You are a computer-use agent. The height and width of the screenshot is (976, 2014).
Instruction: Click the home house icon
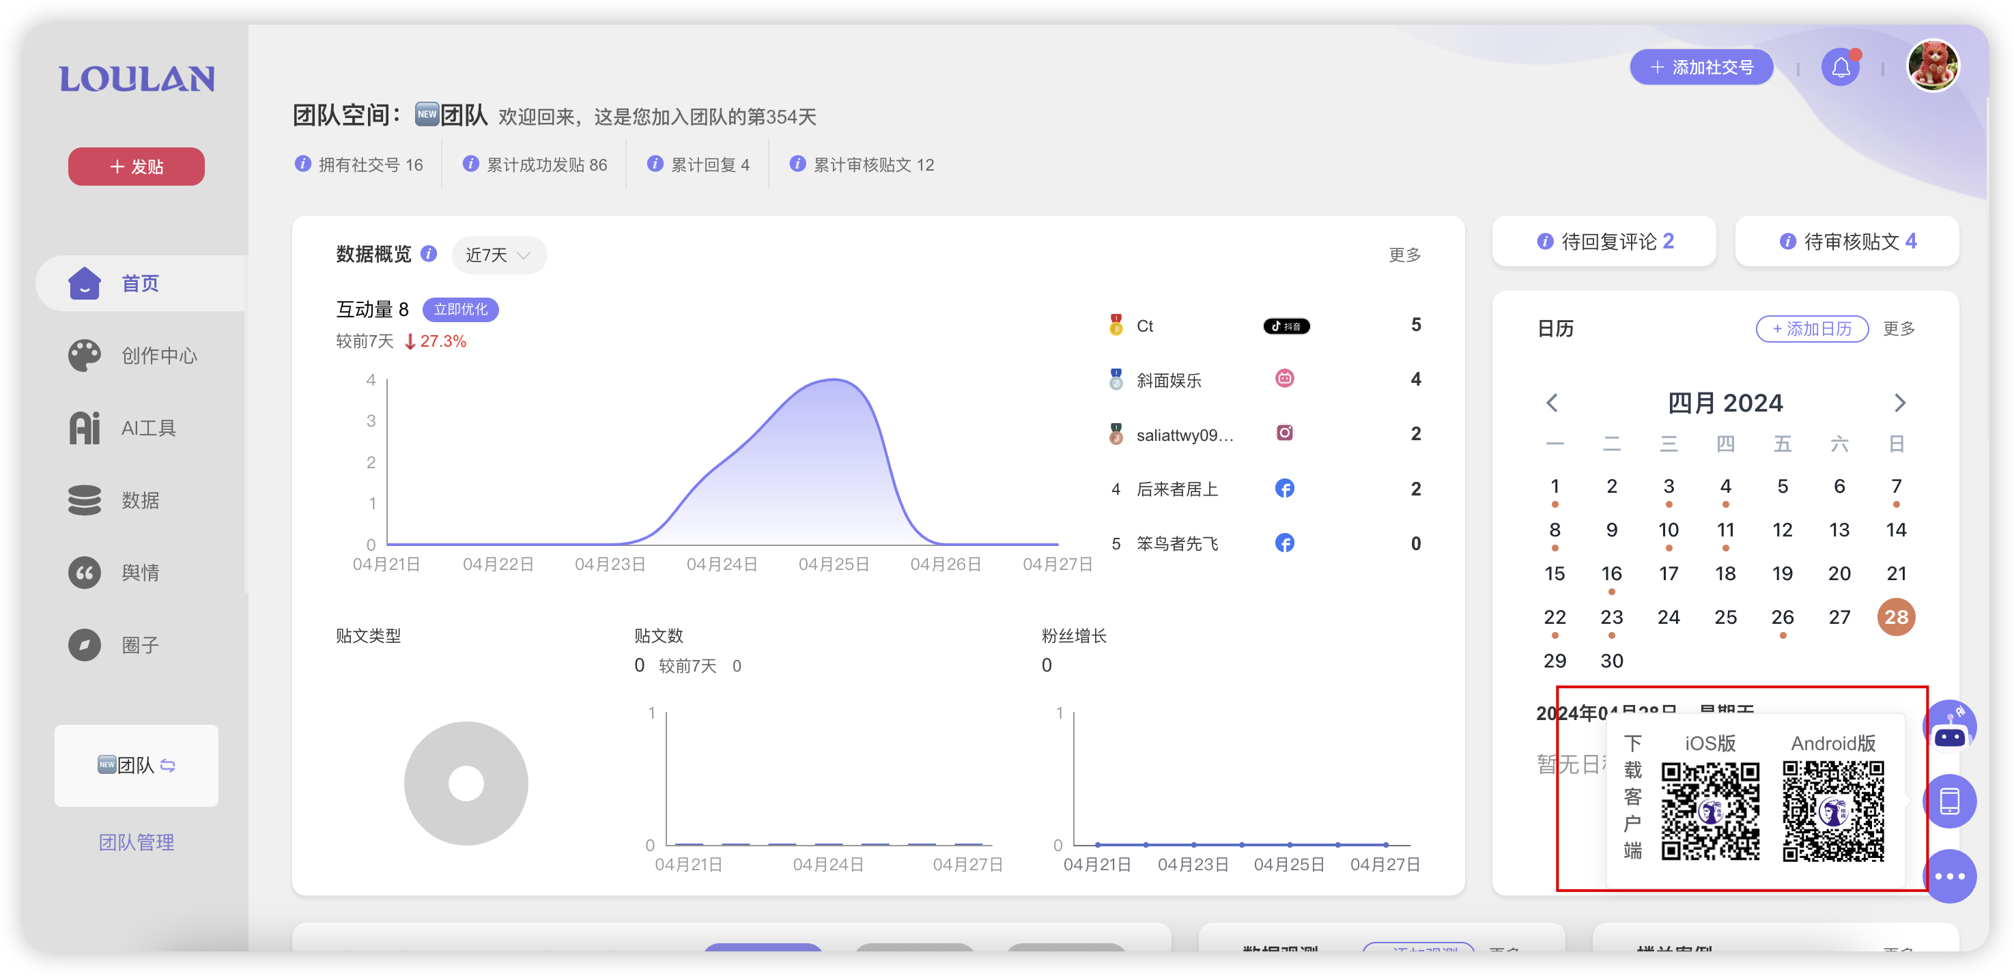85,284
